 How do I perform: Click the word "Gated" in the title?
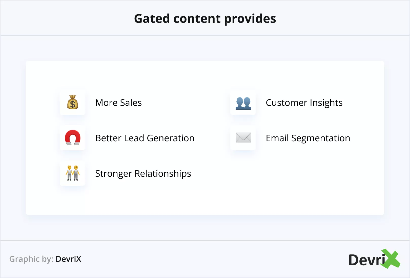152,19
